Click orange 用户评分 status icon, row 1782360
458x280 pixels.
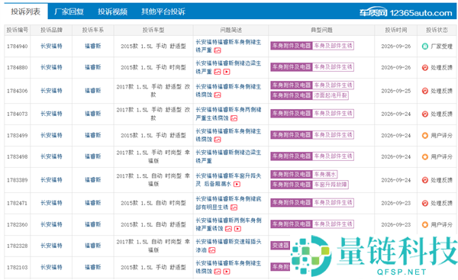point(425,224)
